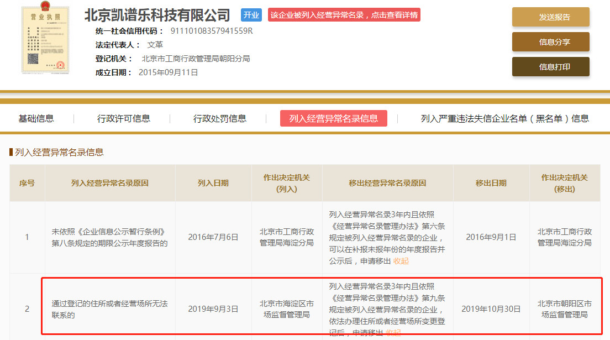Collapse row 1 removal reason with 收起
Image resolution: width=610 pixels, height=340 pixels.
[x=401, y=261]
